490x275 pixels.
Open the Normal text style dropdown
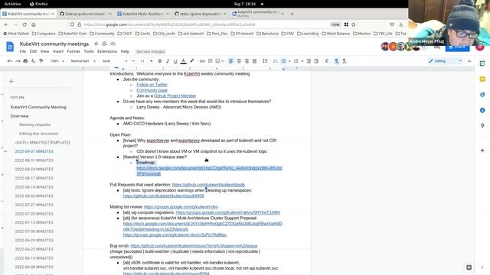(x=83, y=61)
